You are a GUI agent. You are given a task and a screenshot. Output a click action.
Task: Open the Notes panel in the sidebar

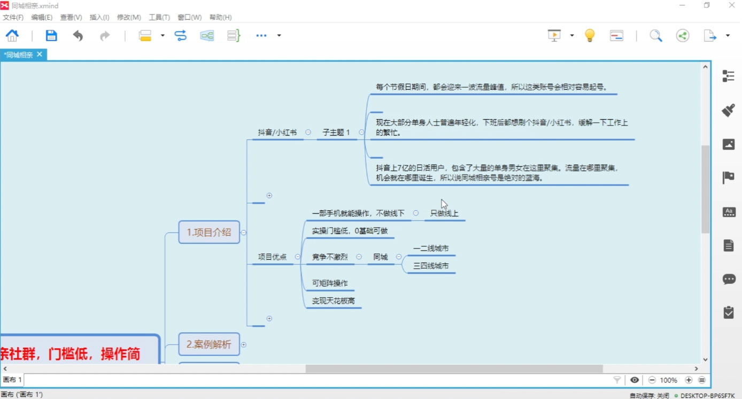pos(728,245)
